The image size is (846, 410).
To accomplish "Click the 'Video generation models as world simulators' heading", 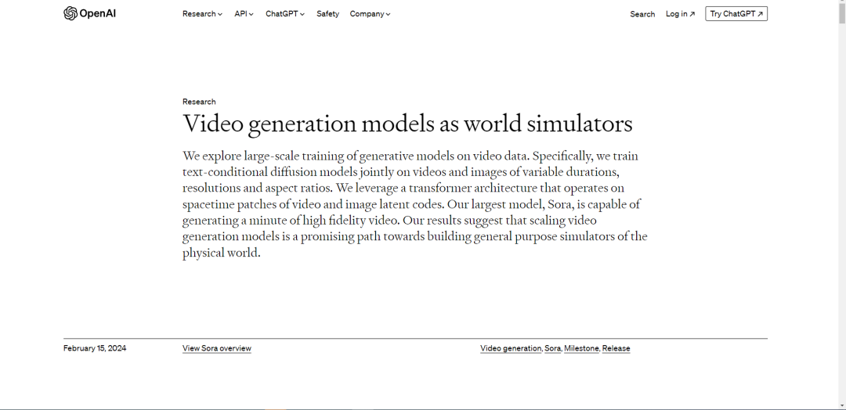I will [407, 124].
